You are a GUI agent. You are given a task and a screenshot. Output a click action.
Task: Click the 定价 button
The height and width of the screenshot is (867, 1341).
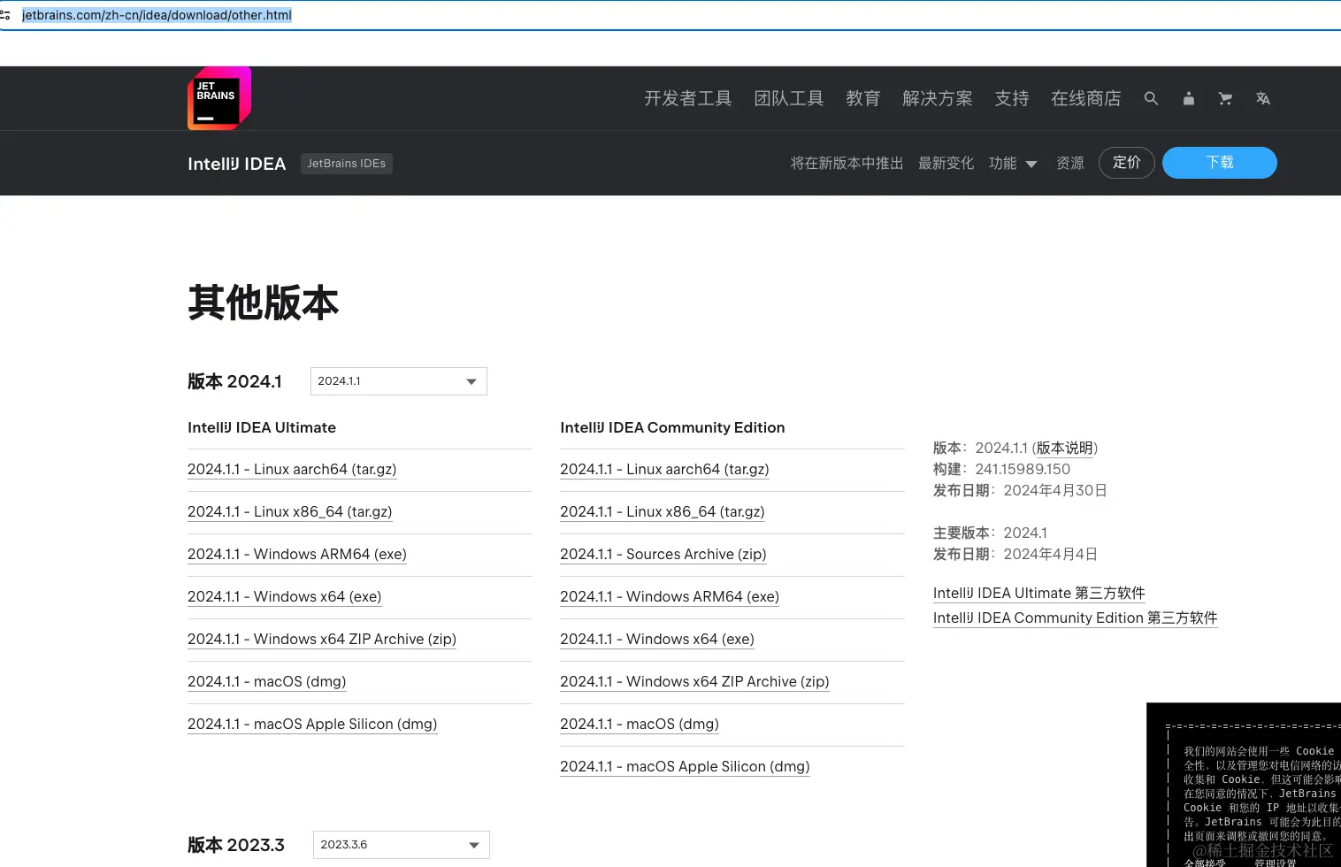pyautogui.click(x=1127, y=163)
